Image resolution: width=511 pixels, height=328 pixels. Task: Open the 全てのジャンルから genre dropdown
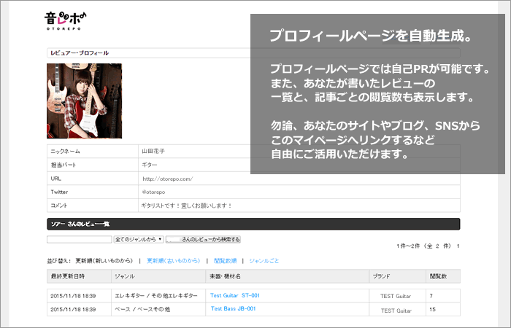pos(138,239)
